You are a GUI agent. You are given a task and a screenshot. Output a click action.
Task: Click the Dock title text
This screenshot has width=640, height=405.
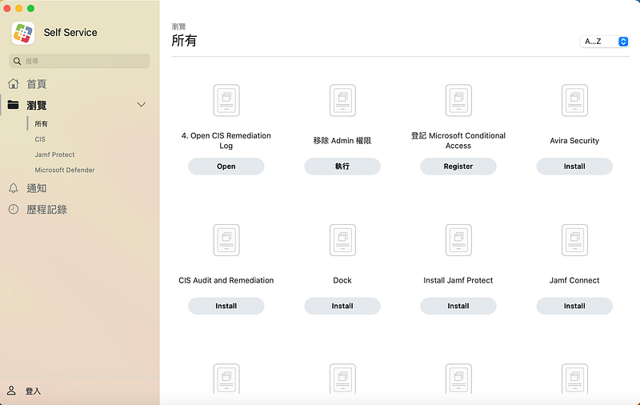coord(342,280)
